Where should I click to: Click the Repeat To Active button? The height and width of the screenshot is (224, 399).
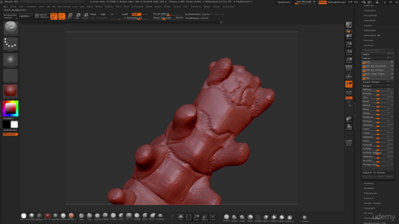click(378, 173)
